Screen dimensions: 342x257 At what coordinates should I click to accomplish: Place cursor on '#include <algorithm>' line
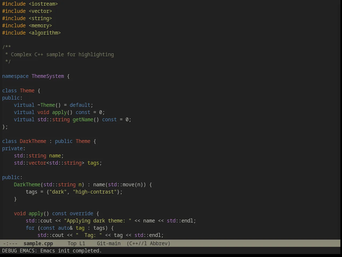tap(32, 33)
